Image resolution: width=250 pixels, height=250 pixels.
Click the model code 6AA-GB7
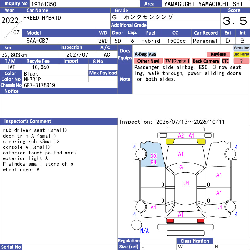click(x=37, y=41)
